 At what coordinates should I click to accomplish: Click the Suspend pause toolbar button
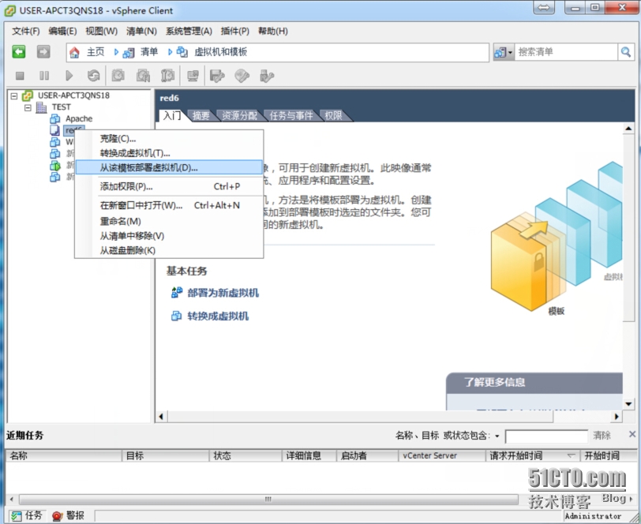[x=44, y=76]
